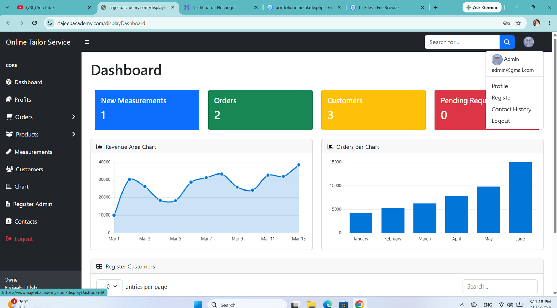Open the Chart sidebar link

point(17,187)
